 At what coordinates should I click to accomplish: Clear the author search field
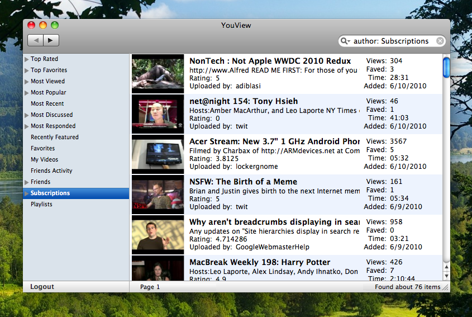tap(440, 41)
